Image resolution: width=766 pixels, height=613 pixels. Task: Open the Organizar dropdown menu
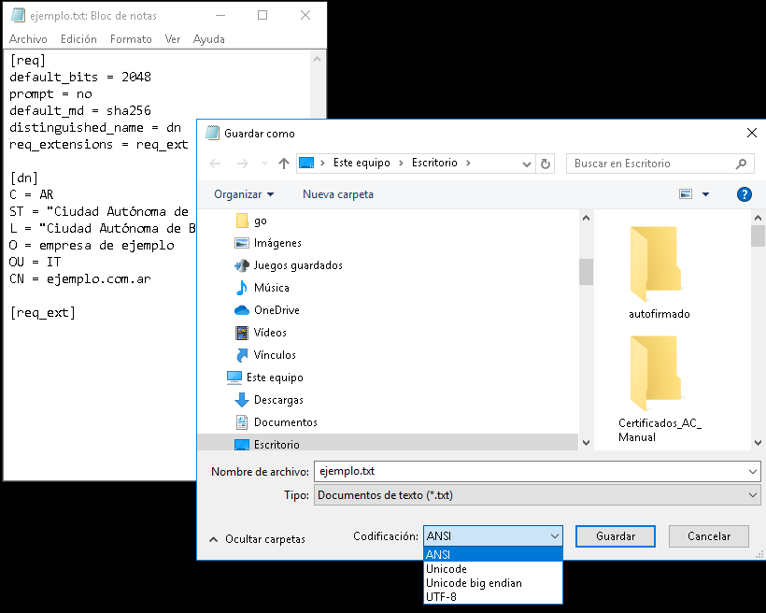(243, 194)
